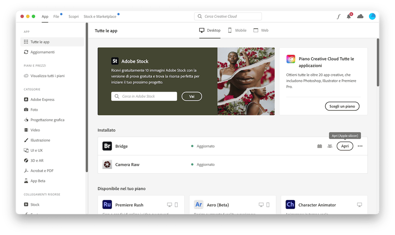Click the mobile icon on Aero (Beta) card
Image resolution: width=395 pixels, height=235 pixels.
click(x=268, y=205)
